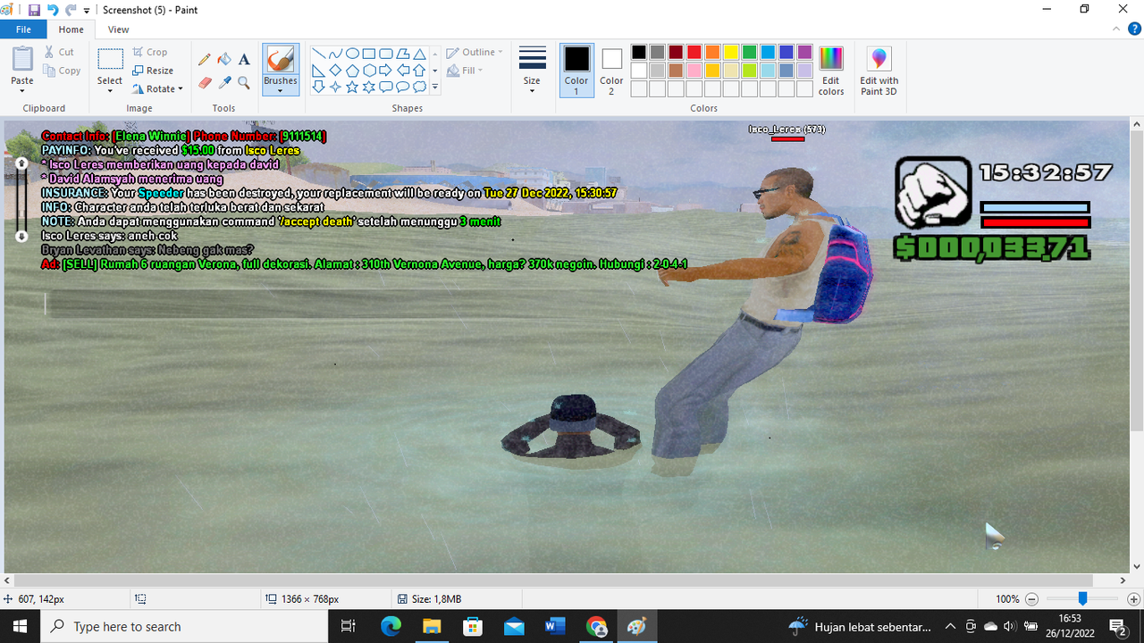This screenshot has width=1144, height=643.
Task: Click the zoom slider handle
Action: pyautogui.click(x=1082, y=599)
